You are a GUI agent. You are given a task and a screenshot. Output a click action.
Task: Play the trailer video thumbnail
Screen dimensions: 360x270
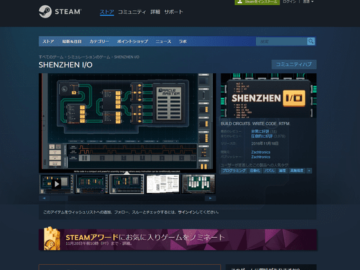click(57, 184)
